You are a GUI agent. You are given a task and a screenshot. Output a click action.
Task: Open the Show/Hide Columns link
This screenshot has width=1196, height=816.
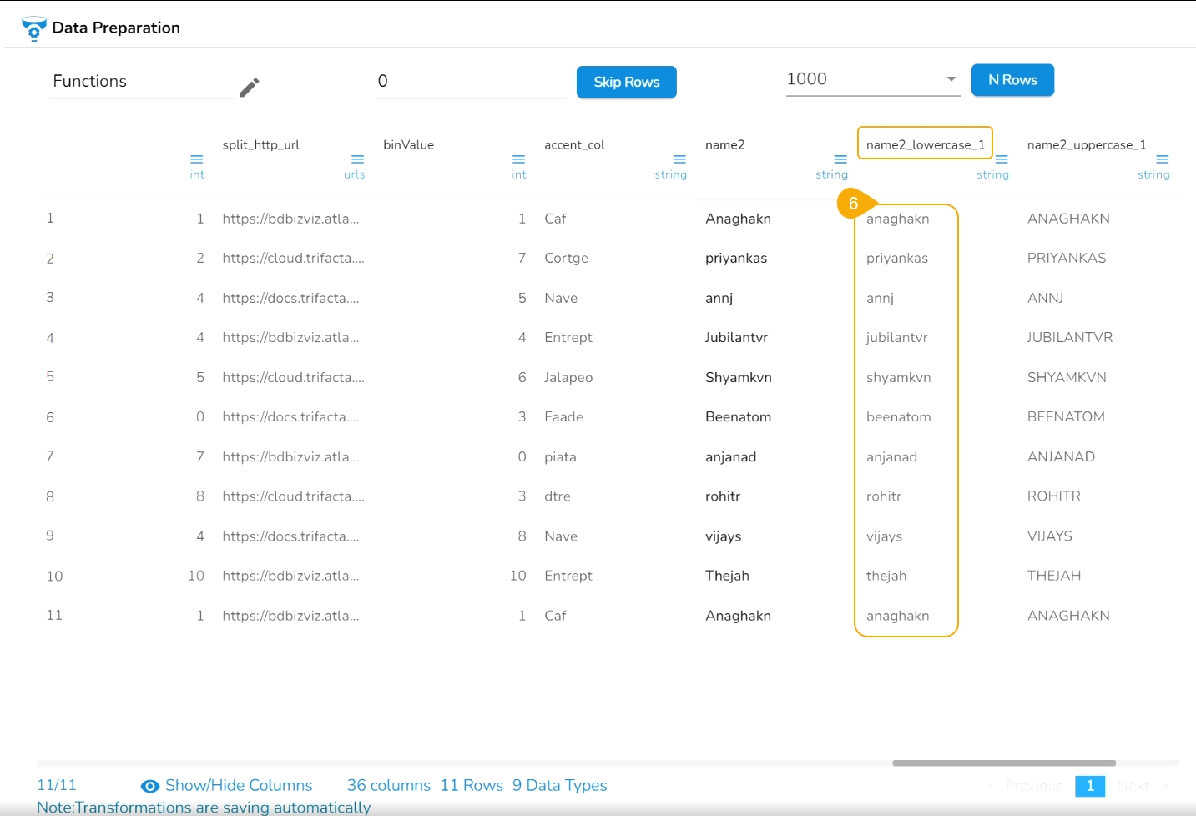tap(239, 785)
